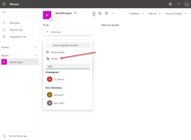Screen dimensions: 191x140
Task: Click the WorkProject icon in Recent list
Action: pos(4,62)
